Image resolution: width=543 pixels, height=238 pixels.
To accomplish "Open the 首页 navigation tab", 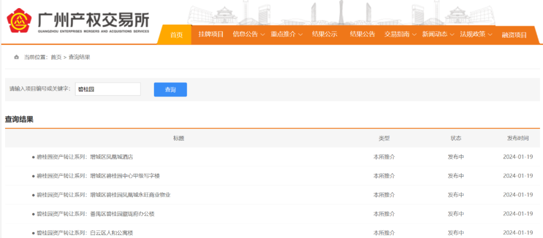I will pyautogui.click(x=176, y=35).
